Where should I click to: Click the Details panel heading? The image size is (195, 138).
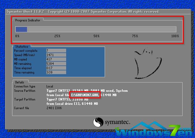point(20,82)
